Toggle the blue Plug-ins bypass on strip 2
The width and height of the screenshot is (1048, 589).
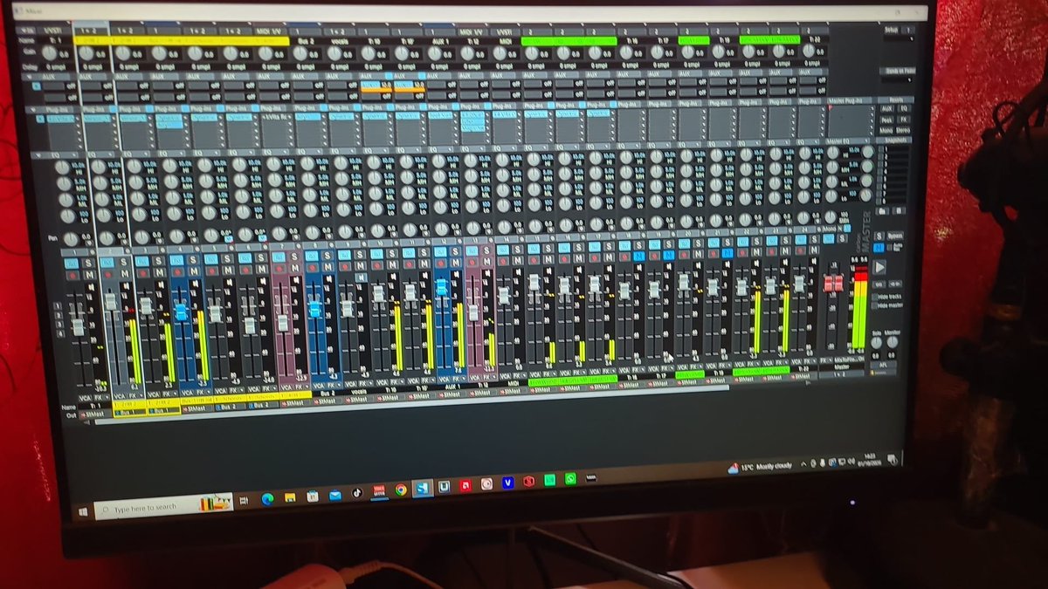pyautogui.click(x=113, y=108)
